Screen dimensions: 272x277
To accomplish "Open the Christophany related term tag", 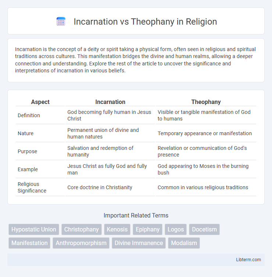I will [x=82, y=229].
